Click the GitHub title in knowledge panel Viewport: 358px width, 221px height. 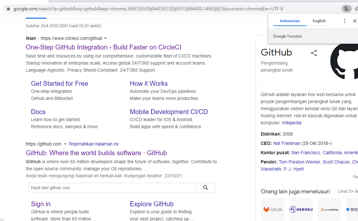tap(276, 52)
